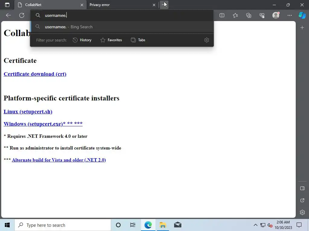309x231 pixels.
Task: Open the Settings and more ellipsis menu
Action: point(289,15)
